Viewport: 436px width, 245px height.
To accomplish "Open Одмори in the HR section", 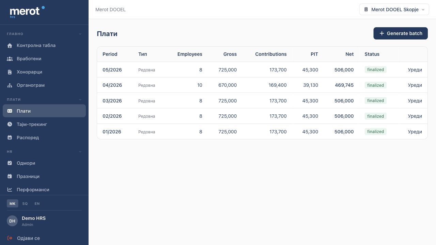I will [44, 163].
